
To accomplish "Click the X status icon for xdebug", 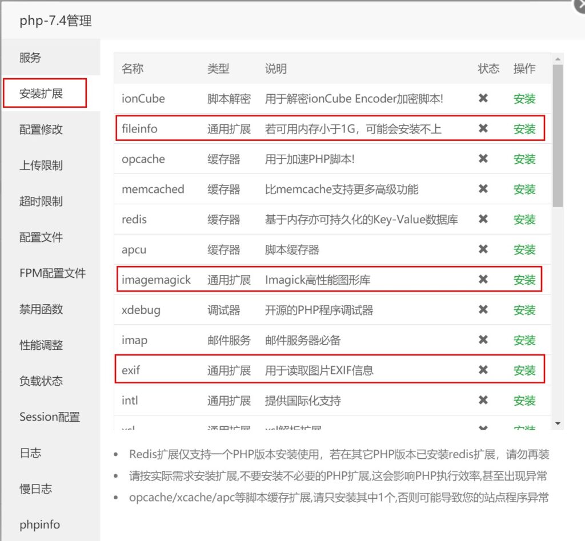I will (483, 310).
